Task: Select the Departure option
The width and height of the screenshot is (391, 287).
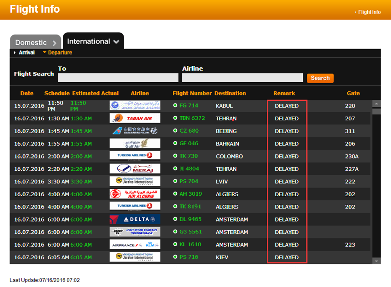Action: [60, 53]
